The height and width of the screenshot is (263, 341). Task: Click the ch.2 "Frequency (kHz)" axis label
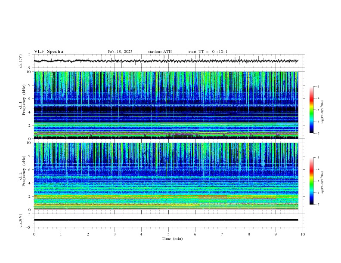(x=24, y=171)
